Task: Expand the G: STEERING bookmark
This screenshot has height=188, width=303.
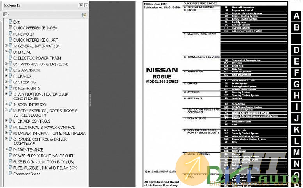Action: (6, 81)
